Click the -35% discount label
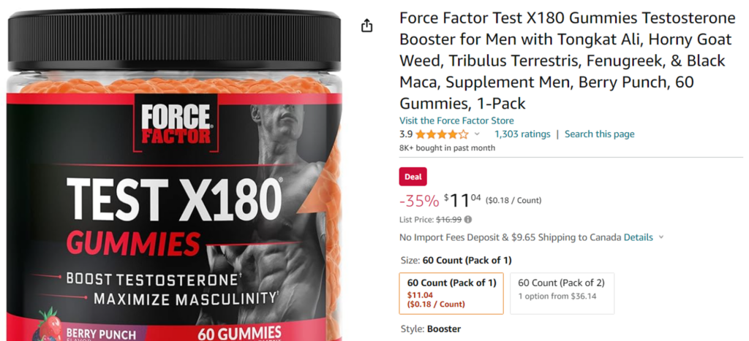 [x=419, y=201]
